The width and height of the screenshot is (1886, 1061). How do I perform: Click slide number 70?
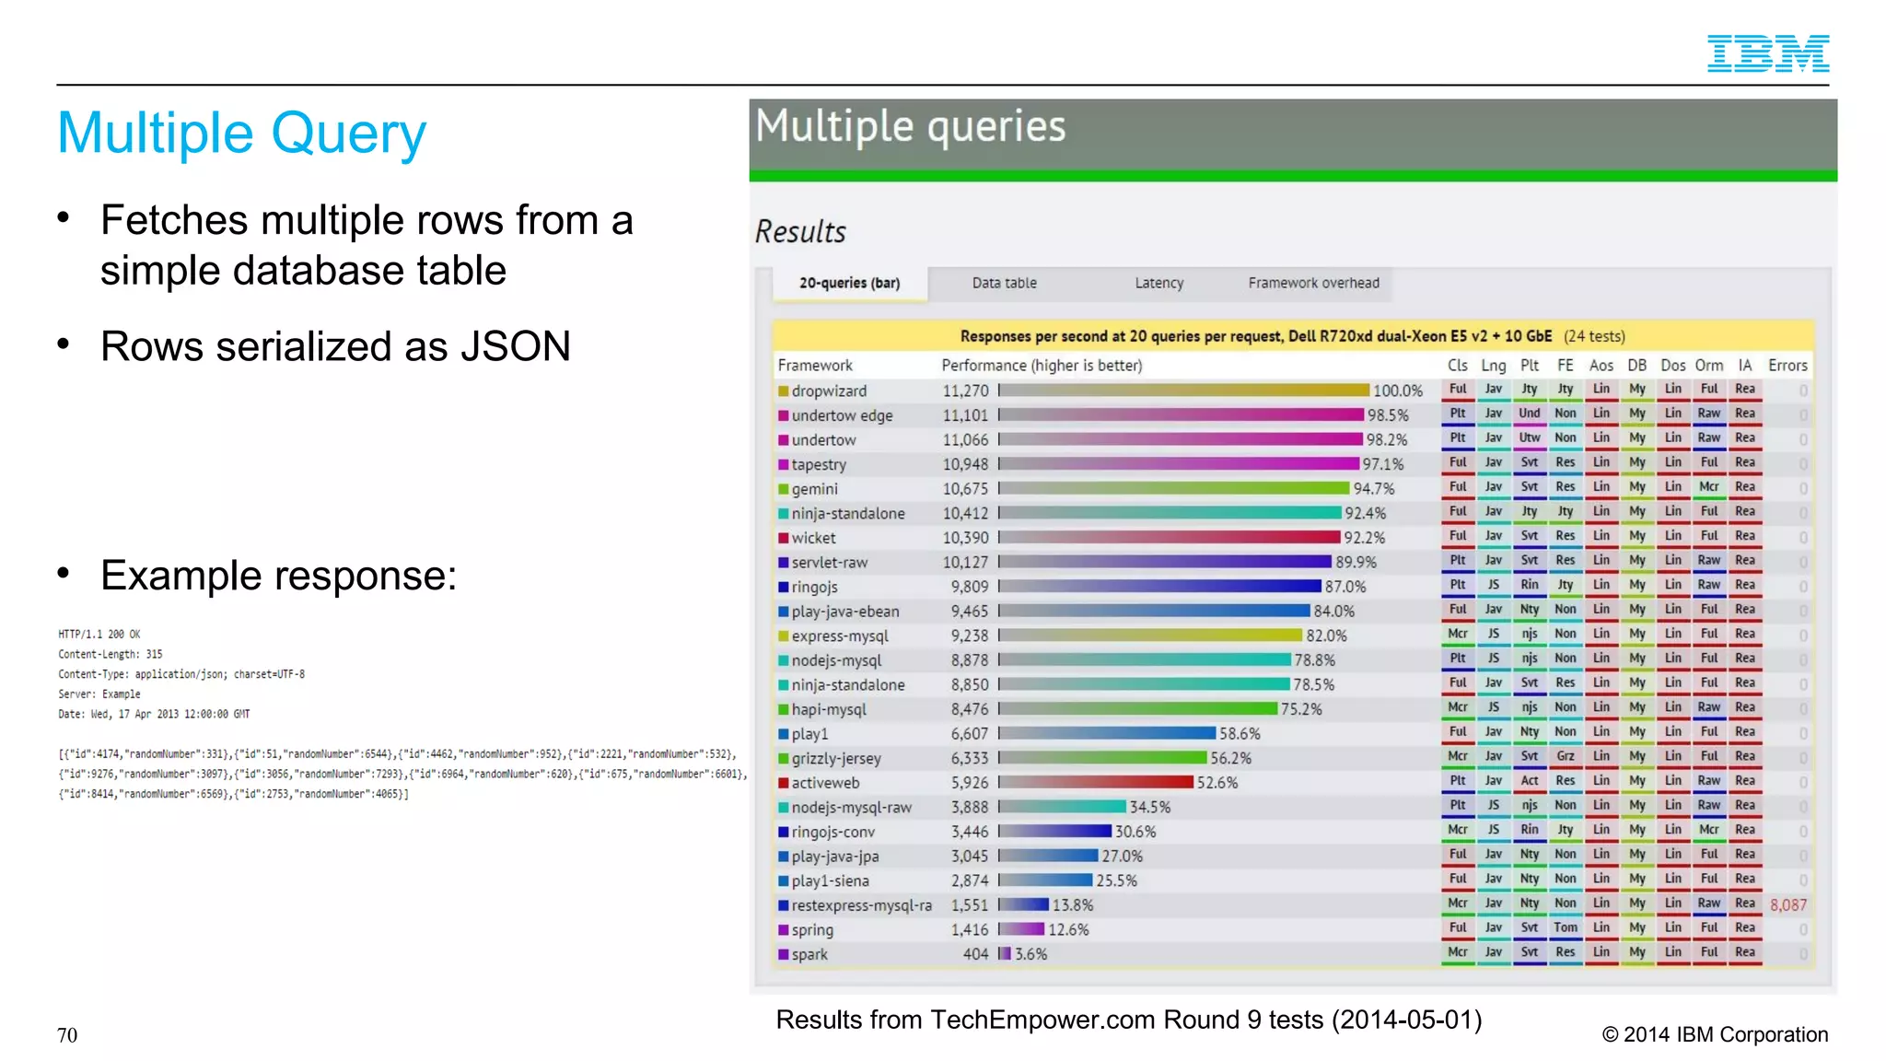click(67, 1035)
